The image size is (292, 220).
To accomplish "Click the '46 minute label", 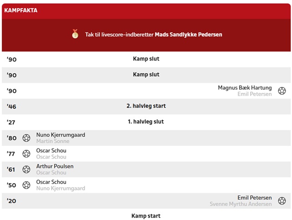I will pyautogui.click(x=11, y=107).
